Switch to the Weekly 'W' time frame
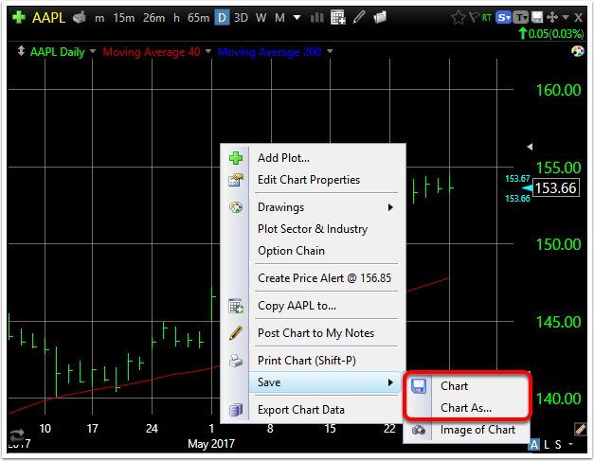The width and height of the screenshot is (594, 461). click(x=261, y=18)
